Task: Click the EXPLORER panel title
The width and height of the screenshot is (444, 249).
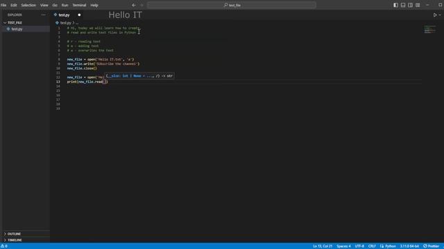Action: click(x=15, y=15)
